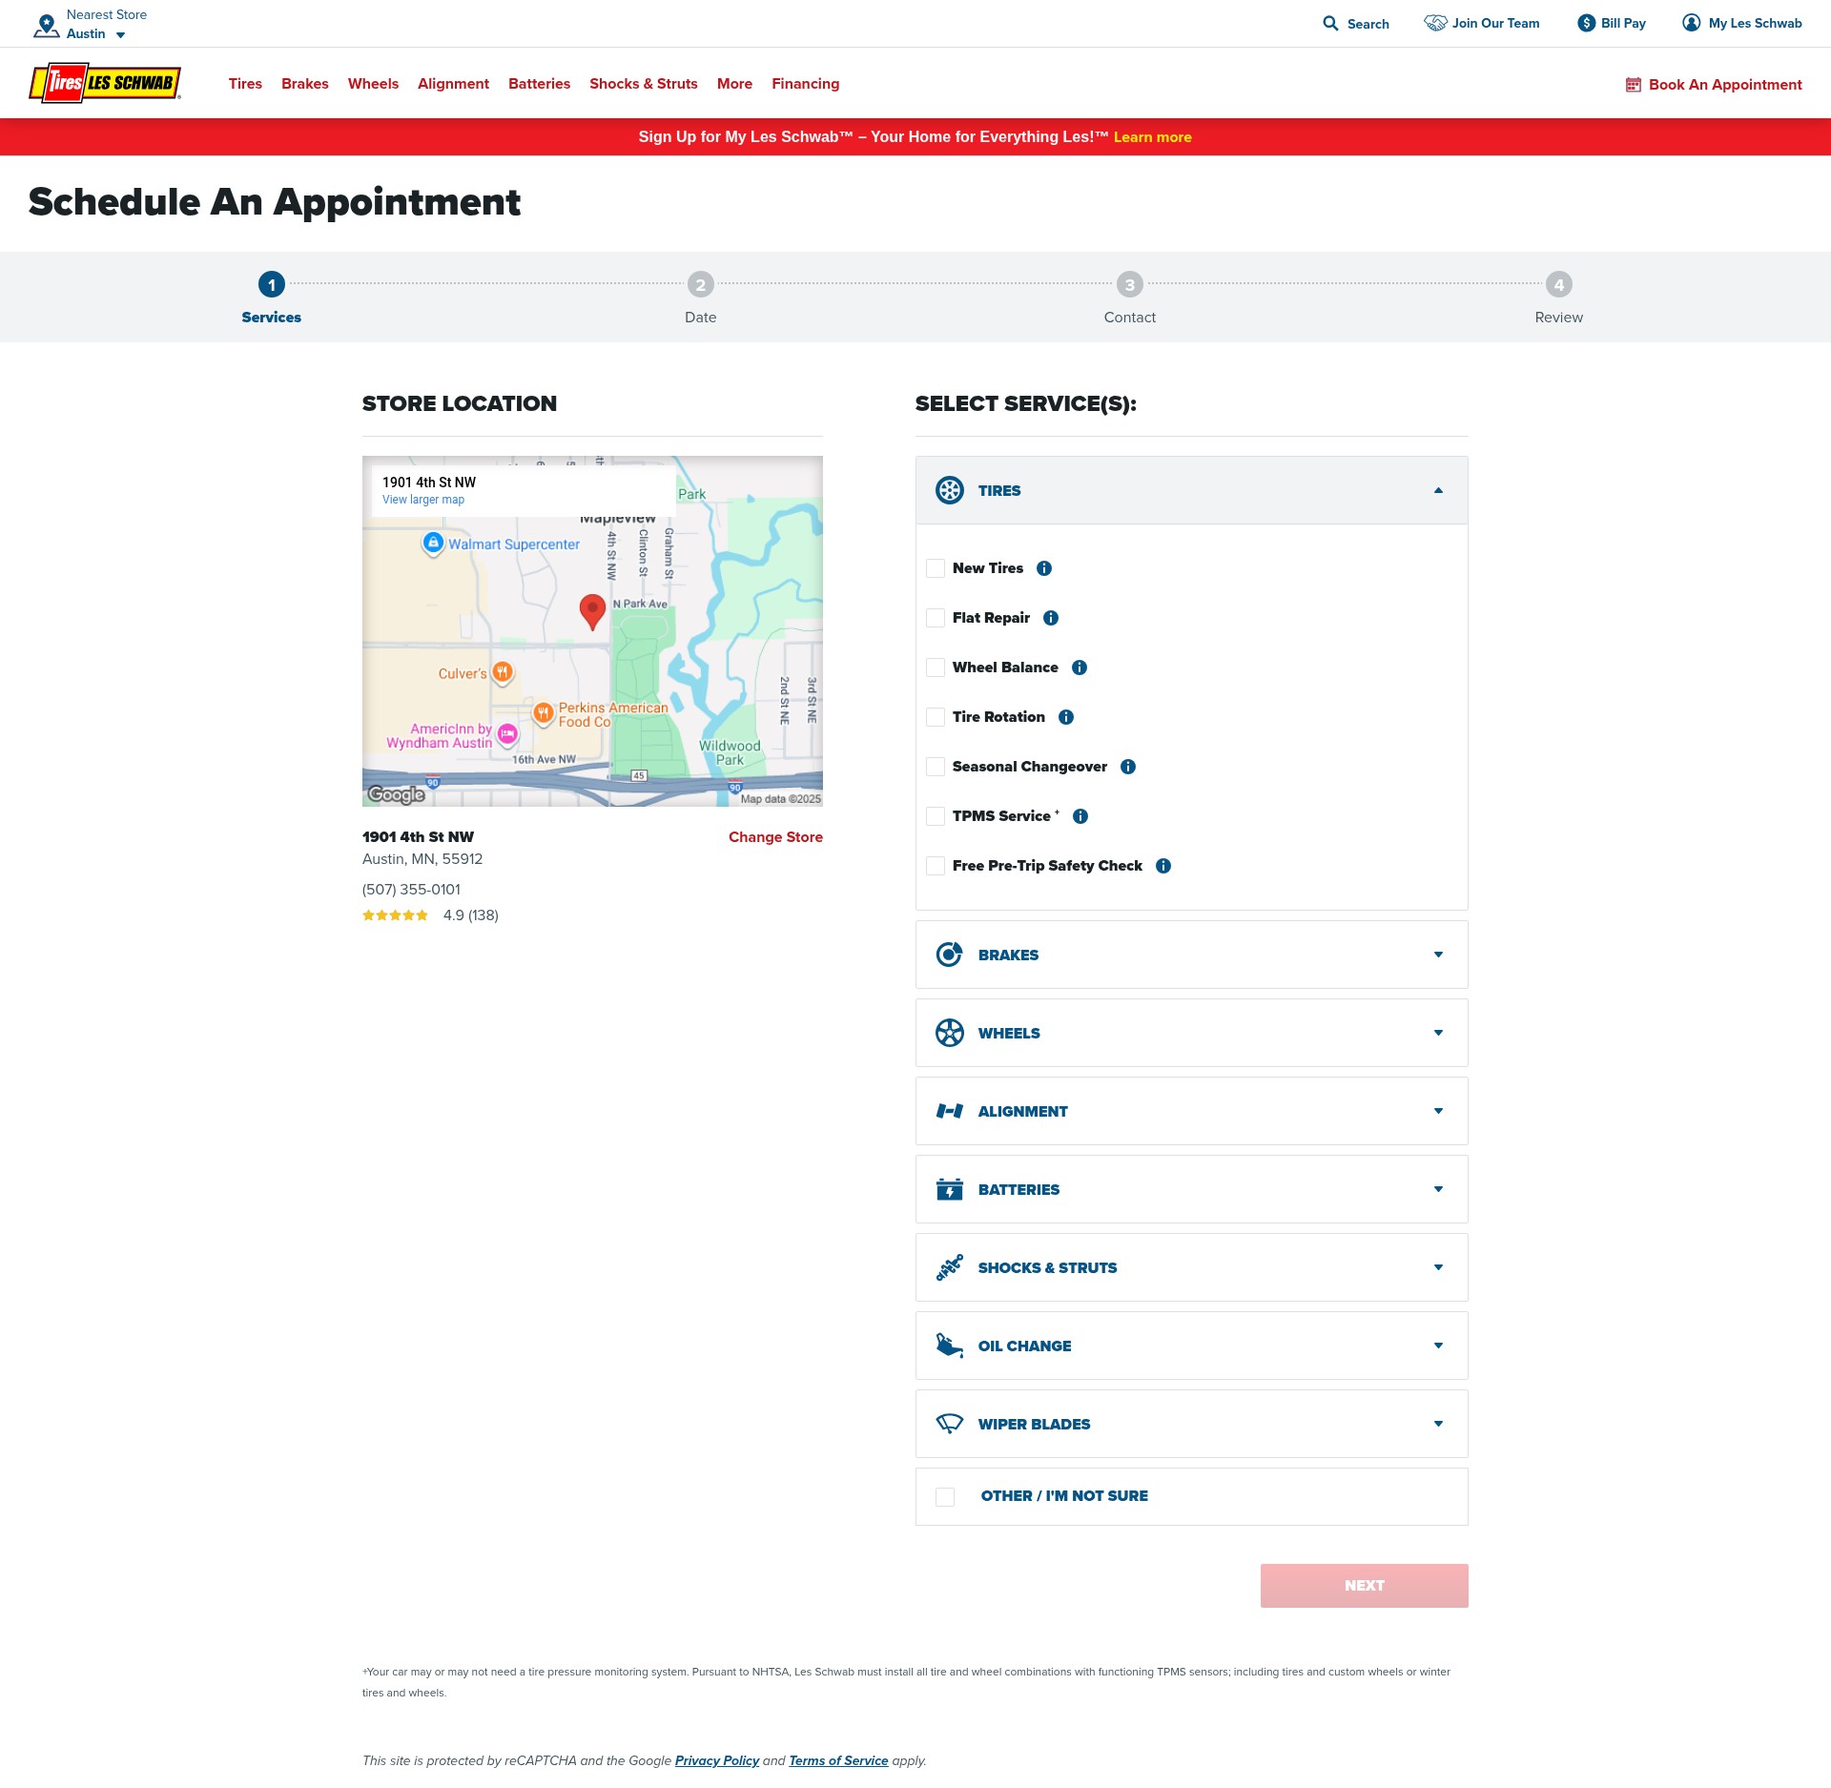This screenshot has width=1831, height=1788.
Task: Expand the Batteries section arrow
Action: pyautogui.click(x=1438, y=1189)
